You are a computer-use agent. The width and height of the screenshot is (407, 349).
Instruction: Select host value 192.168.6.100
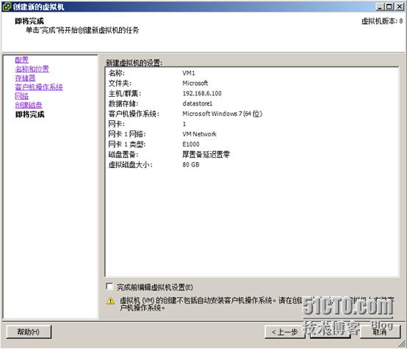(x=202, y=93)
